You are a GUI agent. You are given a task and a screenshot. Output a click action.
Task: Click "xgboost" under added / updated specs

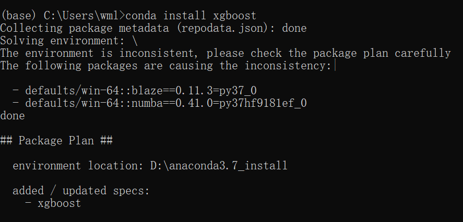point(60,203)
